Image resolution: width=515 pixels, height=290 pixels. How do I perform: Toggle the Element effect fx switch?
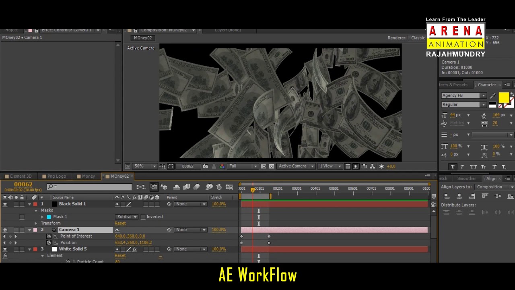coord(5,256)
